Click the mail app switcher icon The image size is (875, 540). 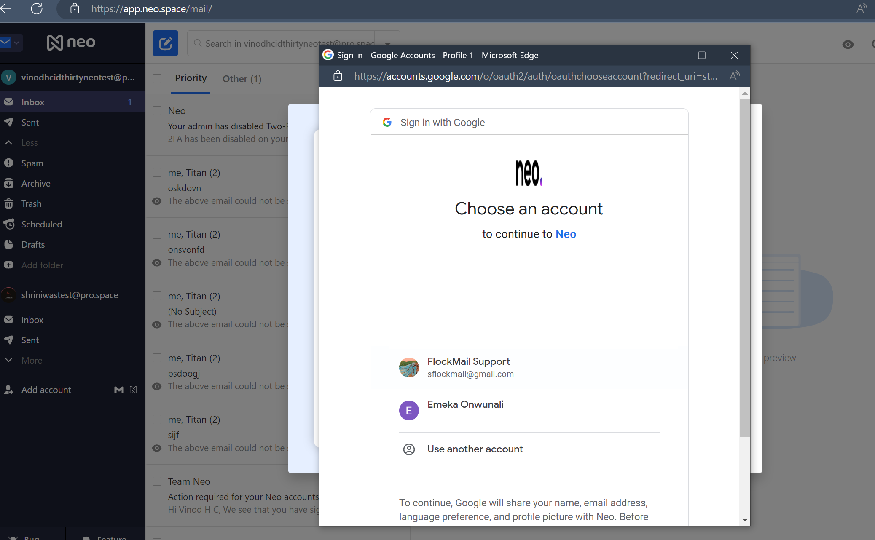click(5, 43)
